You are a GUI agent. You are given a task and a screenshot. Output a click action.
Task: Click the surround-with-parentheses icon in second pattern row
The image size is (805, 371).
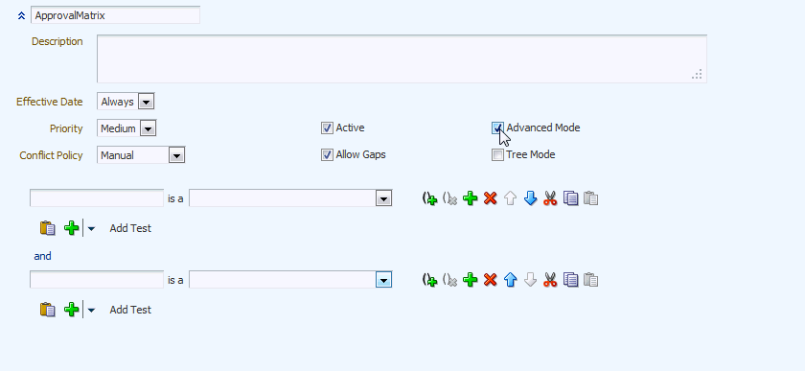click(429, 280)
